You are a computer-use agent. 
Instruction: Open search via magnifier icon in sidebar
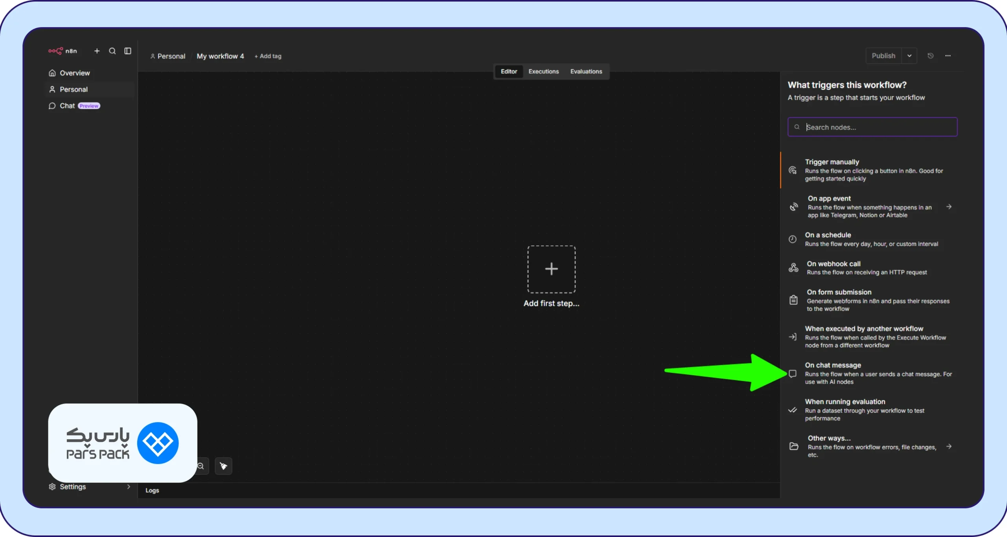(112, 51)
